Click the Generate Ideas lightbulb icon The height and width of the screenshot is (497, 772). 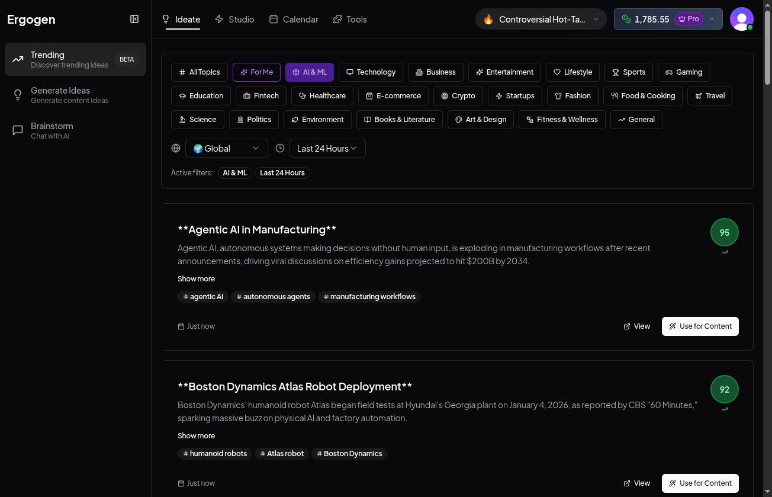tap(18, 95)
